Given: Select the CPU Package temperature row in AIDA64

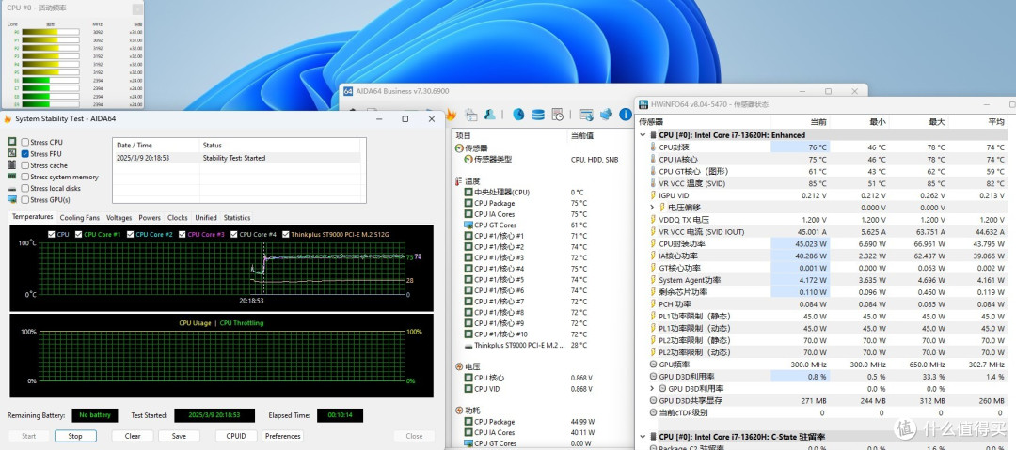Looking at the screenshot, I should click(543, 203).
